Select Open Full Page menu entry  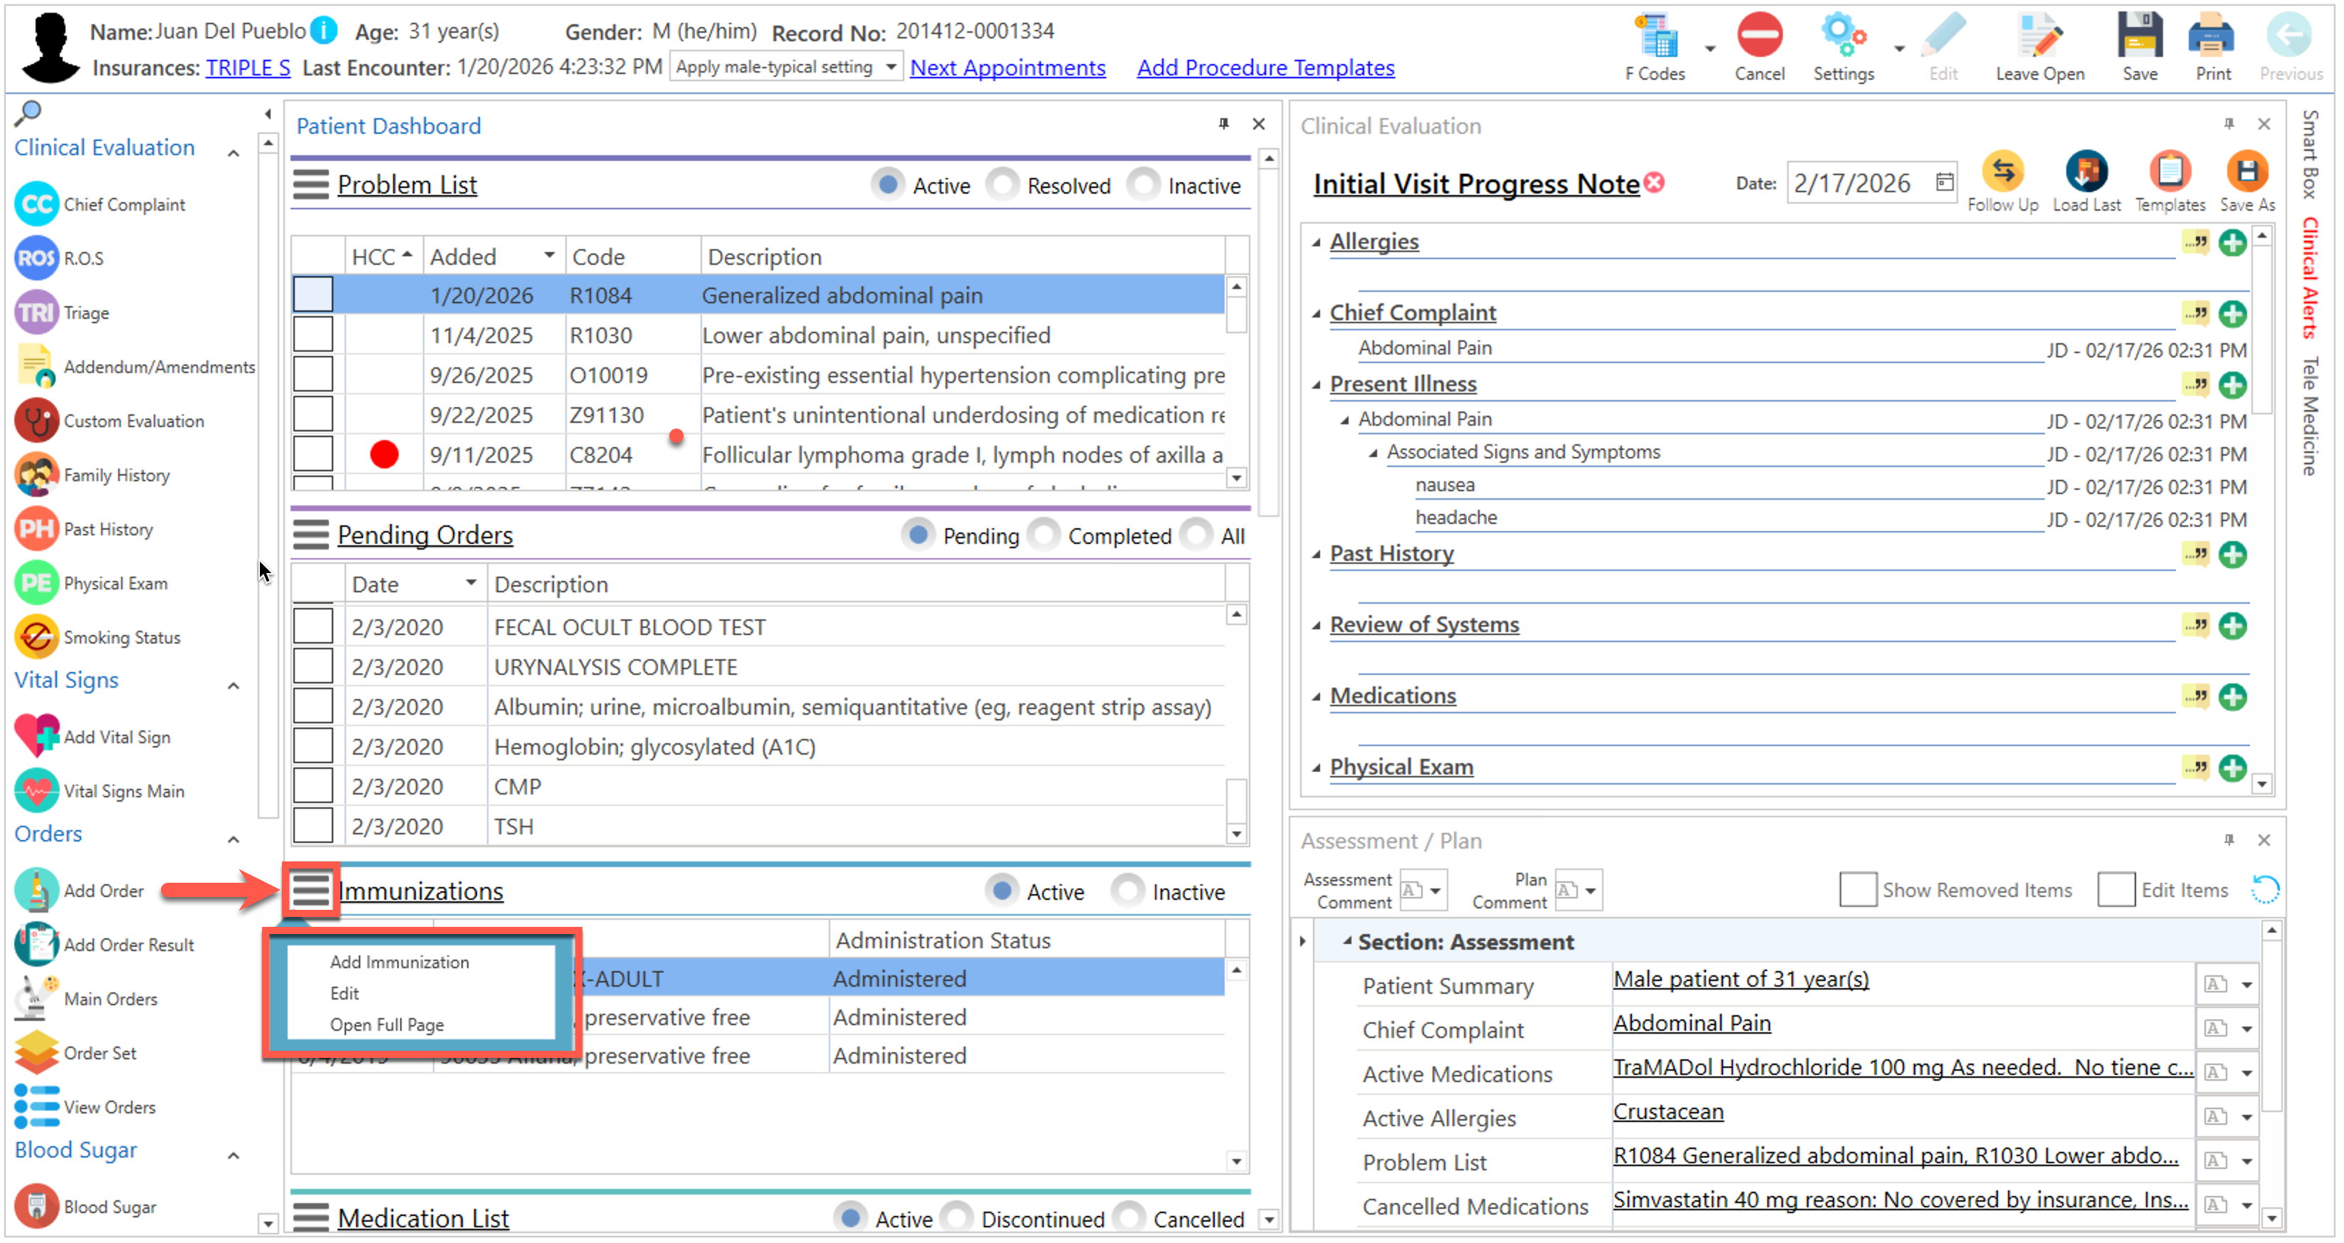click(387, 1024)
